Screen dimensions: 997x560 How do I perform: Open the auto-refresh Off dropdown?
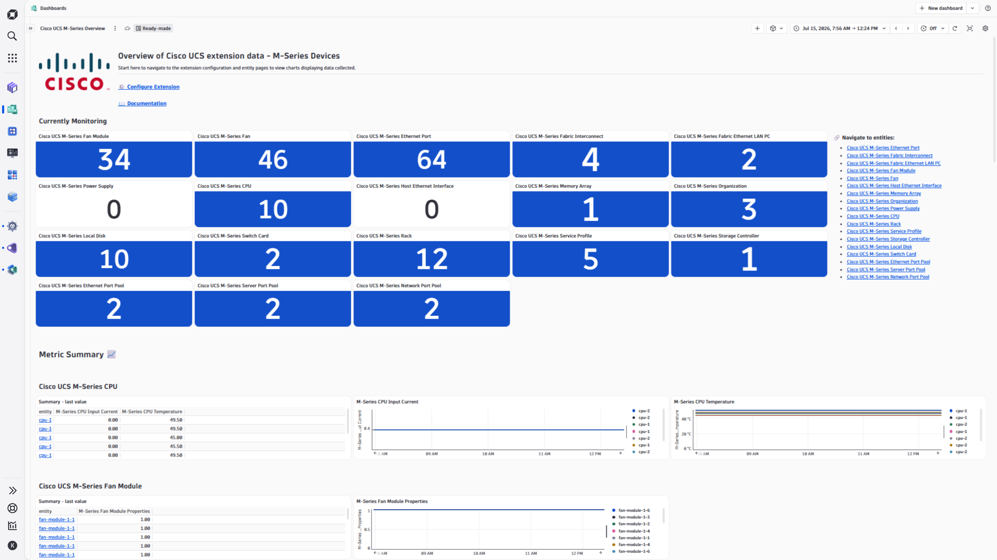(x=933, y=28)
